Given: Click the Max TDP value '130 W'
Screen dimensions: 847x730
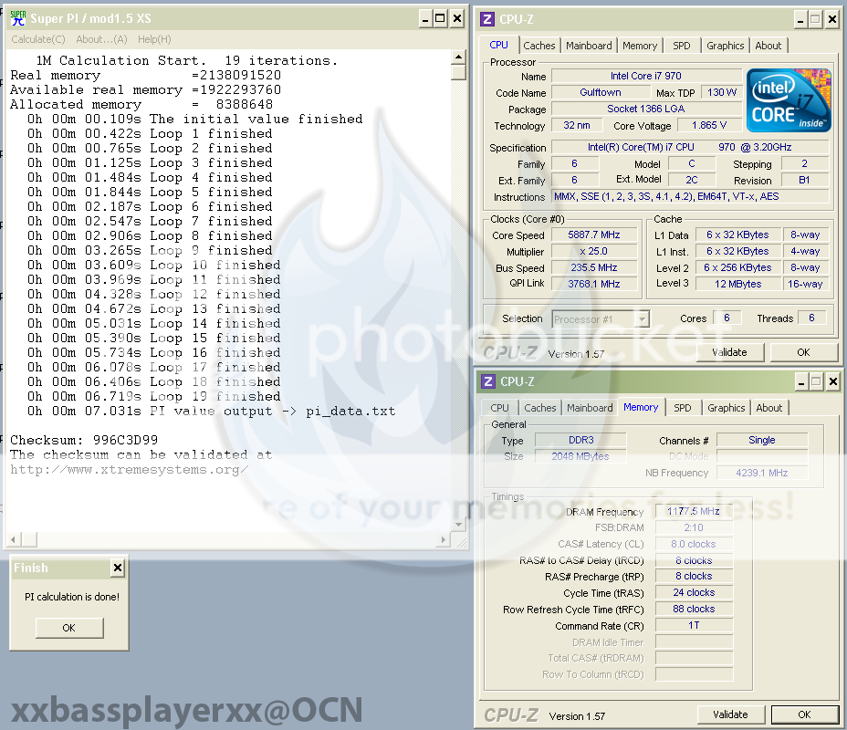Looking at the screenshot, I should coord(722,92).
